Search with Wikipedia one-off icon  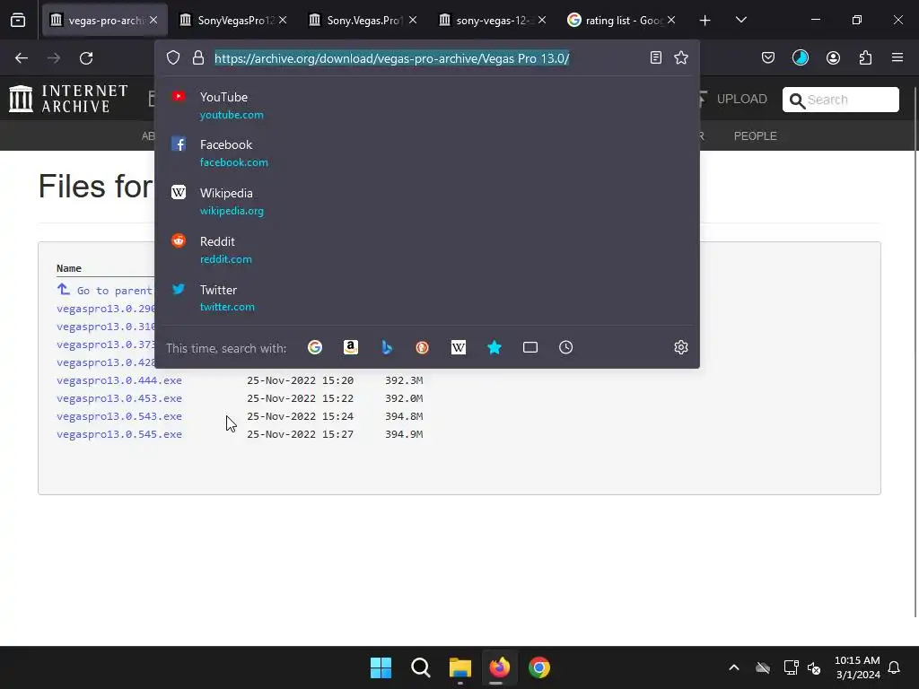coord(459,347)
